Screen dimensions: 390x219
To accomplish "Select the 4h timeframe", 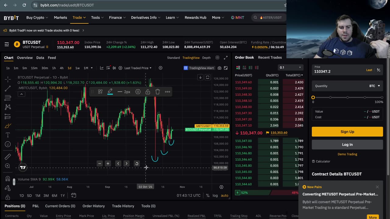I will [x=62, y=68].
